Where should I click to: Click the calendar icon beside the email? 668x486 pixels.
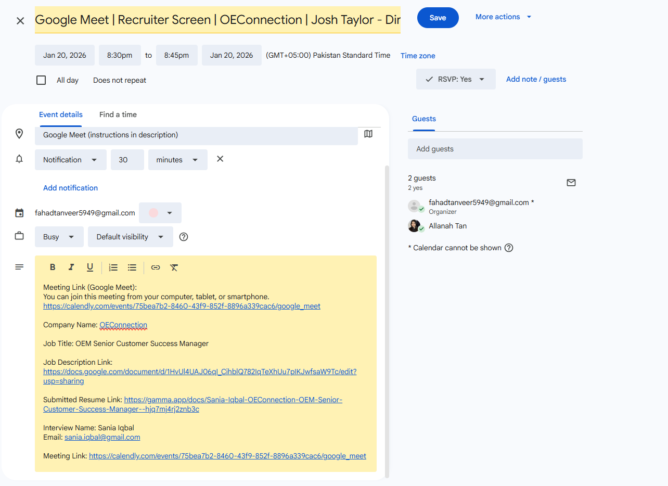[19, 213]
